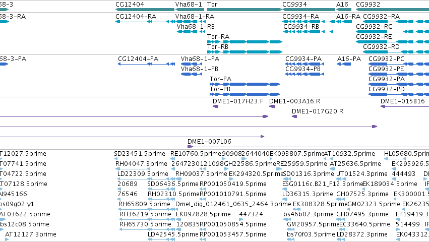
Task: Click the CG9932-PA protein label
Action: click(387, 79)
